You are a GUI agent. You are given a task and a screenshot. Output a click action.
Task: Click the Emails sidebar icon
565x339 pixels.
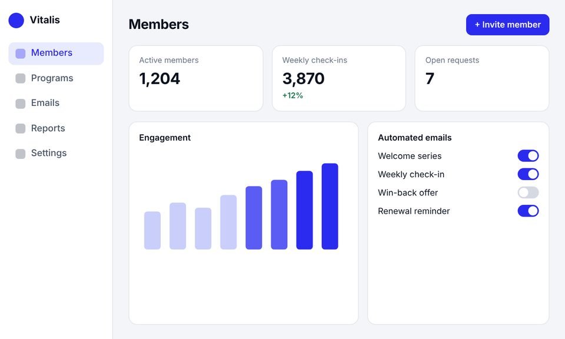[21, 104]
